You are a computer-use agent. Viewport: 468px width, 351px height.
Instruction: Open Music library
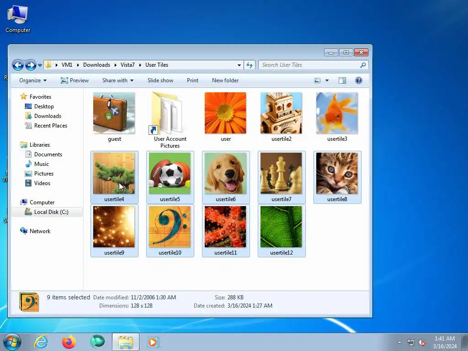pyautogui.click(x=41, y=164)
